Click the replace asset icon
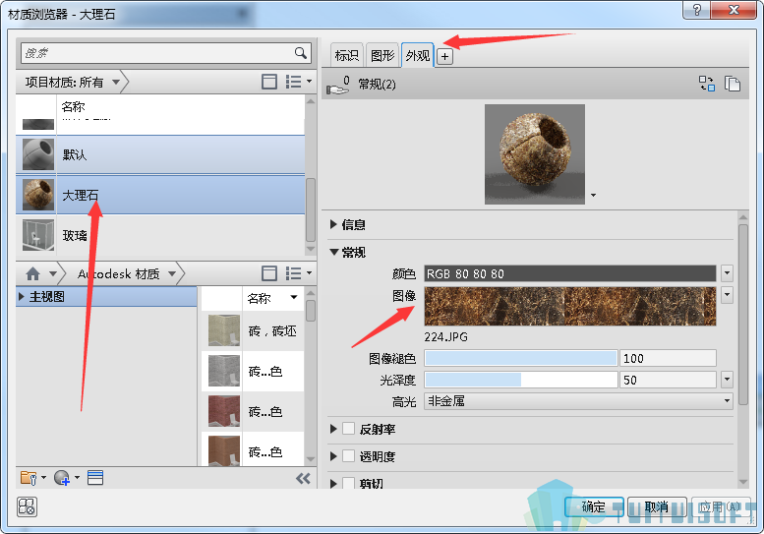 click(x=707, y=84)
